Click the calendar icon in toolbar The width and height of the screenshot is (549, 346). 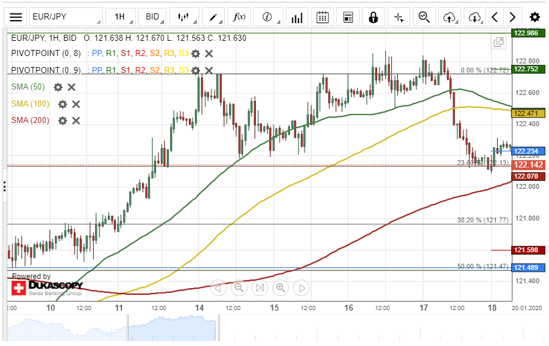[x=323, y=17]
